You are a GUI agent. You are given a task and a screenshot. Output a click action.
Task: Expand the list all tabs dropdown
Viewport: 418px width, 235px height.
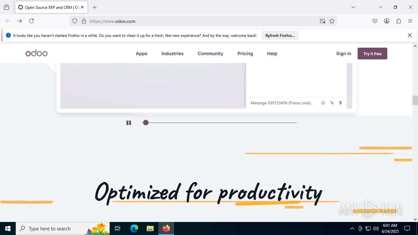353,7
